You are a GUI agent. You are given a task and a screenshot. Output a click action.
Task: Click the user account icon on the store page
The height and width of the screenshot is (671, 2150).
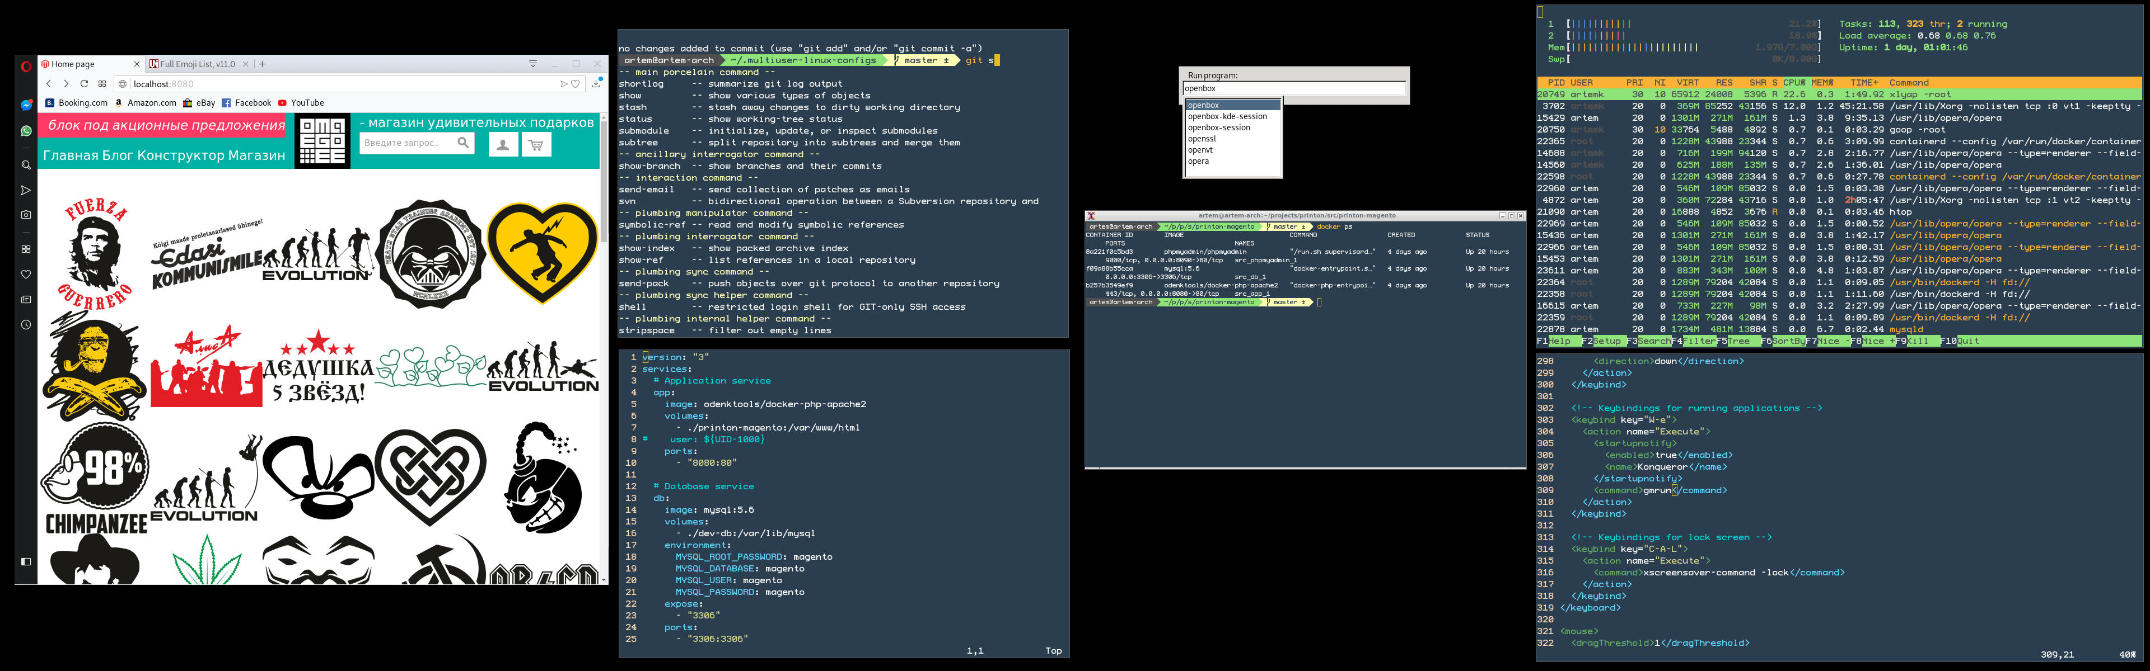coord(502,144)
